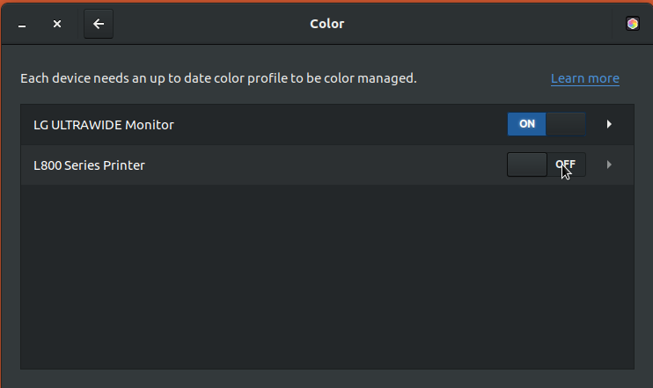This screenshot has height=388, width=653.
Task: Click the Color title in header bar
Action: click(x=326, y=24)
